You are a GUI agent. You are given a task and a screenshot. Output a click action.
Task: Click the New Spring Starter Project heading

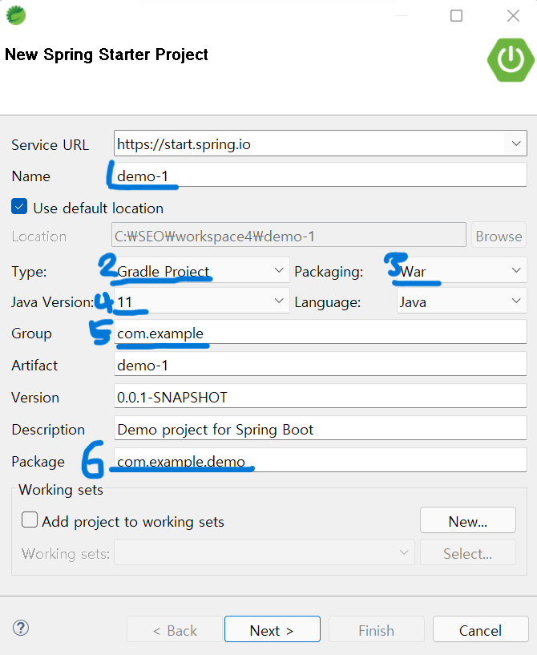107,55
